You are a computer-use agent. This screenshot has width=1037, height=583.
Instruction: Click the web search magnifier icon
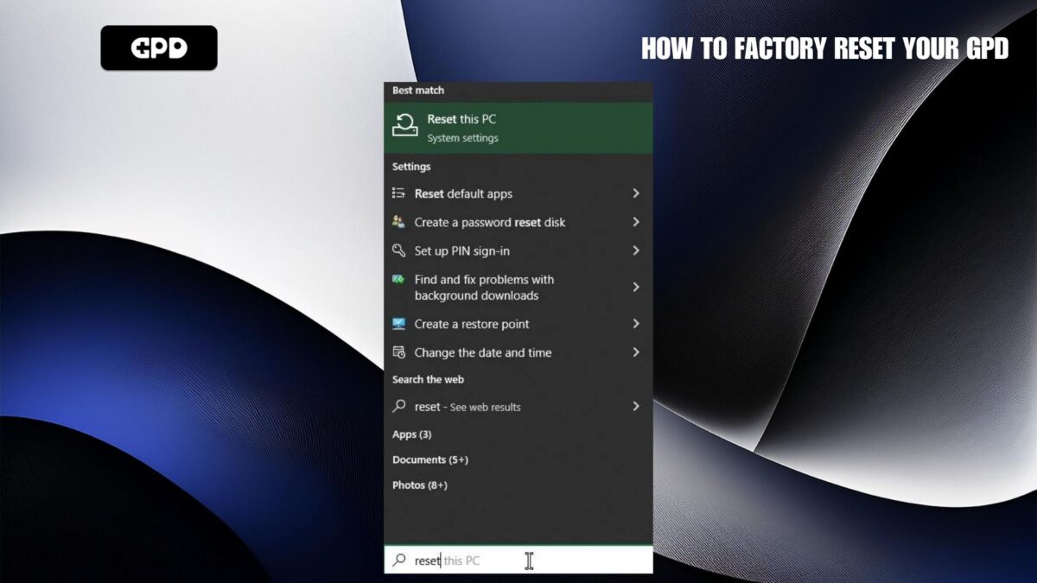click(x=398, y=406)
